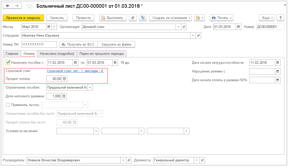Open calendar for Дата начала нетрудоспособности

[277, 62]
